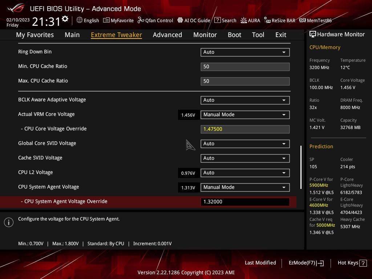
Task: Open Qfan Control fan icon
Action: click(141, 20)
